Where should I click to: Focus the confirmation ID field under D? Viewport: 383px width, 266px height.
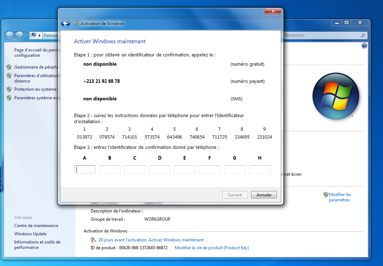[x=159, y=169]
